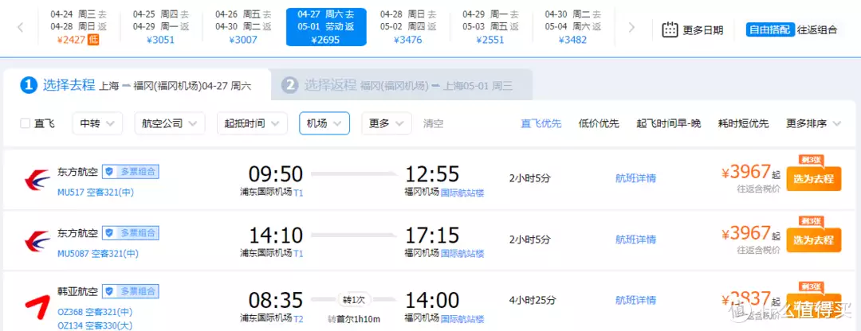
Task: Sort by 耗时短优先
Action: coord(744,123)
